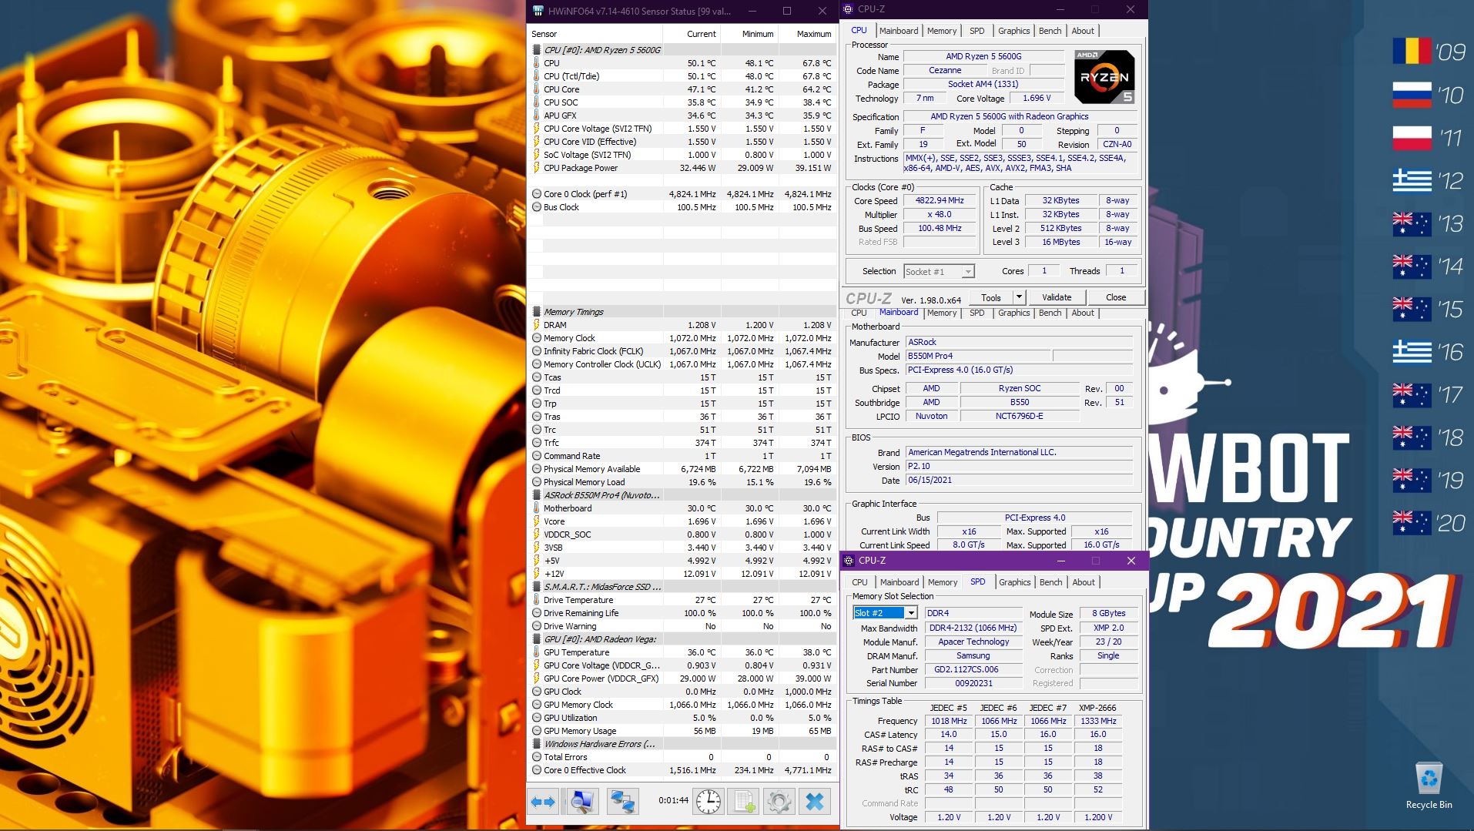
Task: Click the Ryzen 5 logo in CPU-Z
Action: click(1104, 77)
